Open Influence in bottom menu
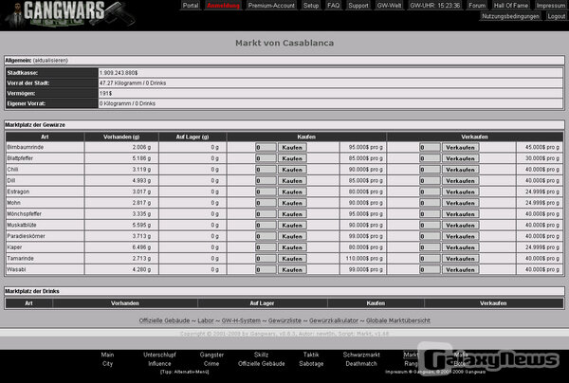The image size is (569, 383). (159, 363)
